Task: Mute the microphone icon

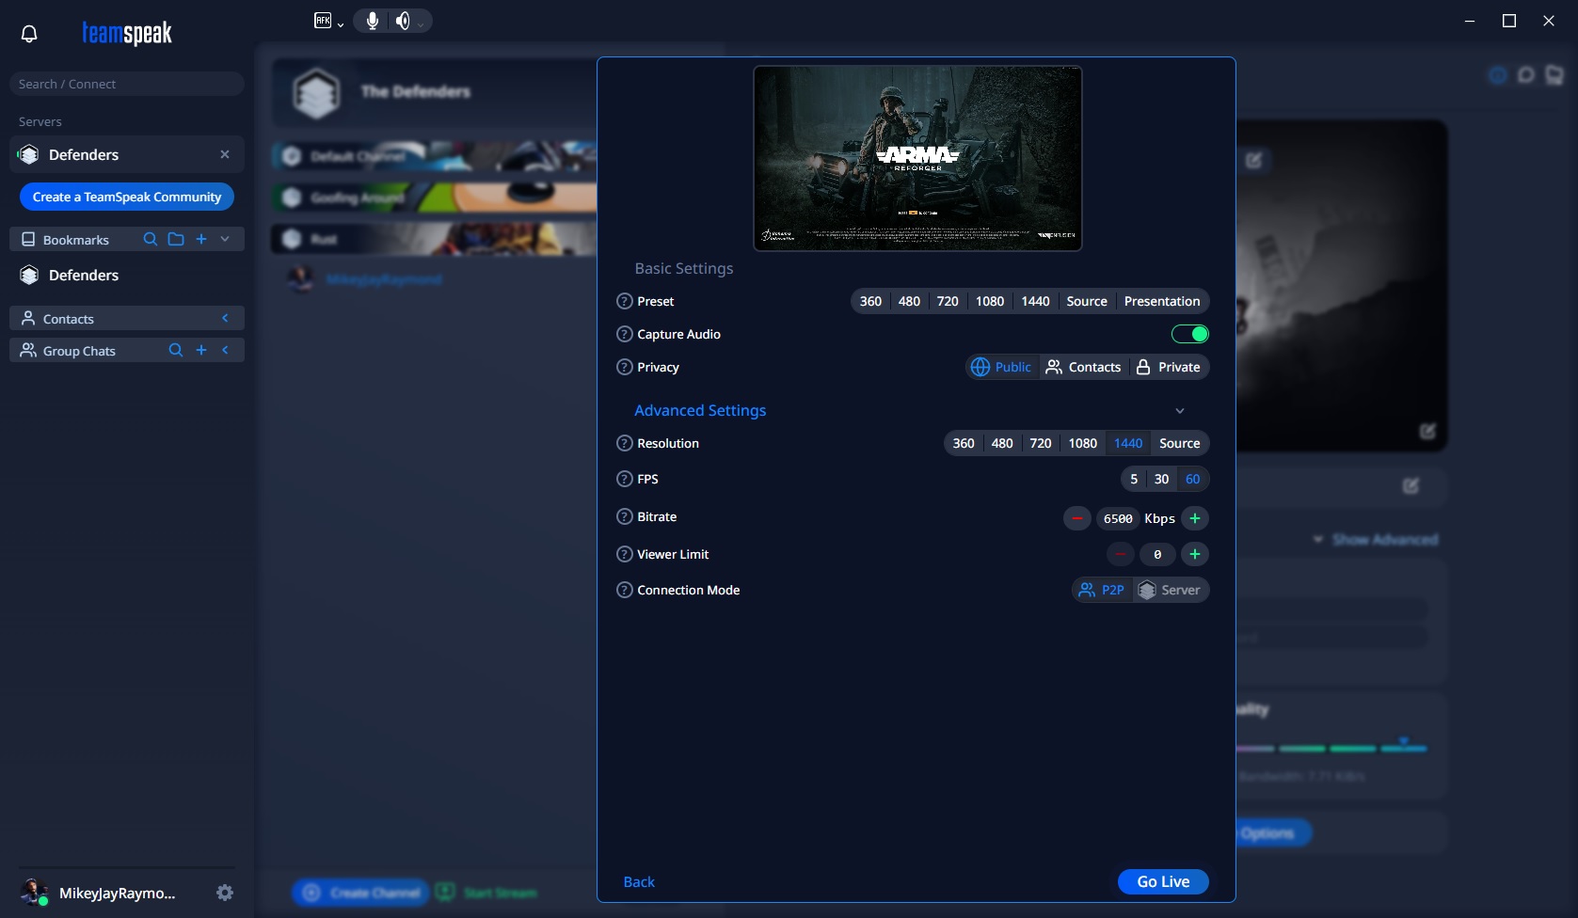Action: point(373,21)
